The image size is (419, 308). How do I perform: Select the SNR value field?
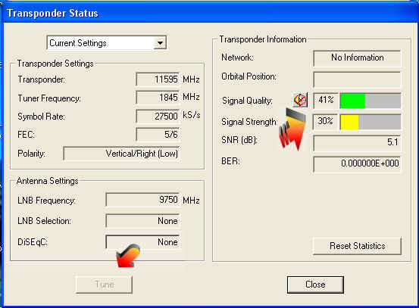point(357,143)
